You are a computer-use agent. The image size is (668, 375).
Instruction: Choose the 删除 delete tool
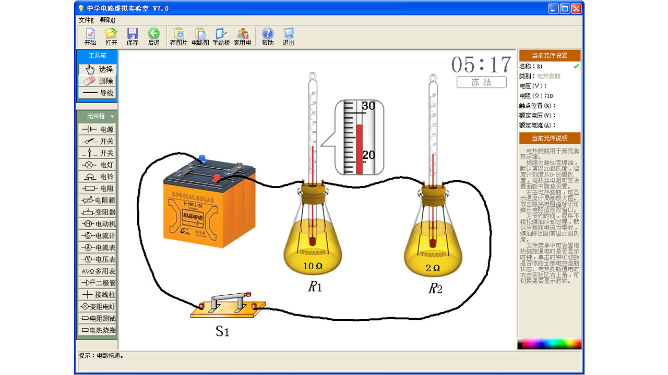pos(98,81)
